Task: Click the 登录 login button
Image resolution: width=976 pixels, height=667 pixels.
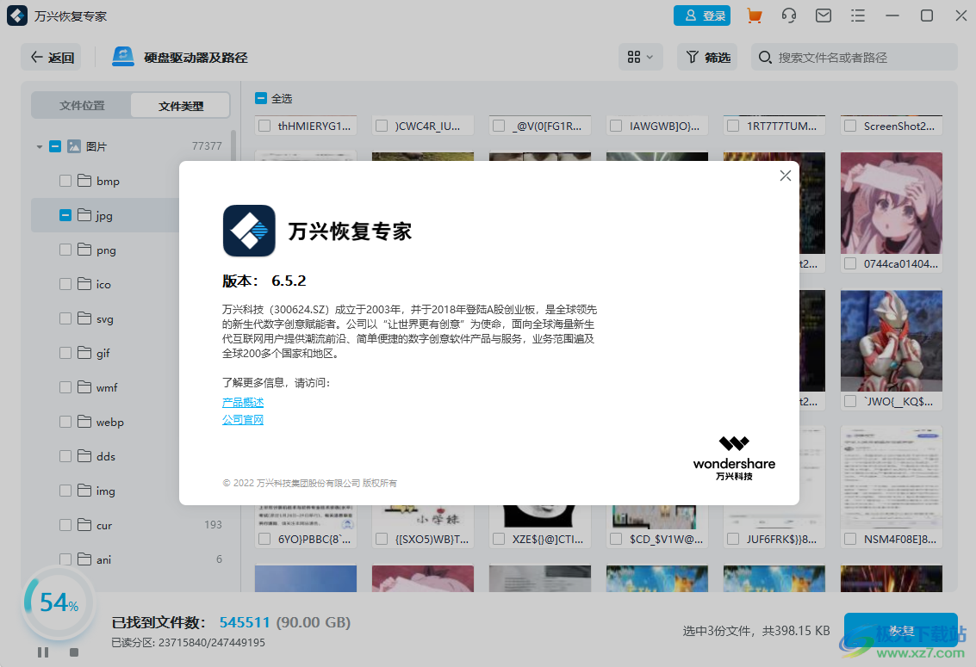Action: (702, 15)
